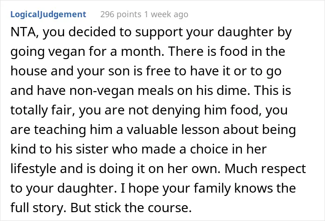Open the LogicalJudgement user profile link
The height and width of the screenshot is (221, 325).
(48, 14)
